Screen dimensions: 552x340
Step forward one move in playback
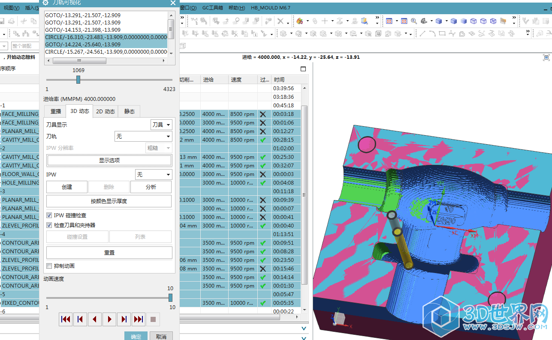point(124,319)
